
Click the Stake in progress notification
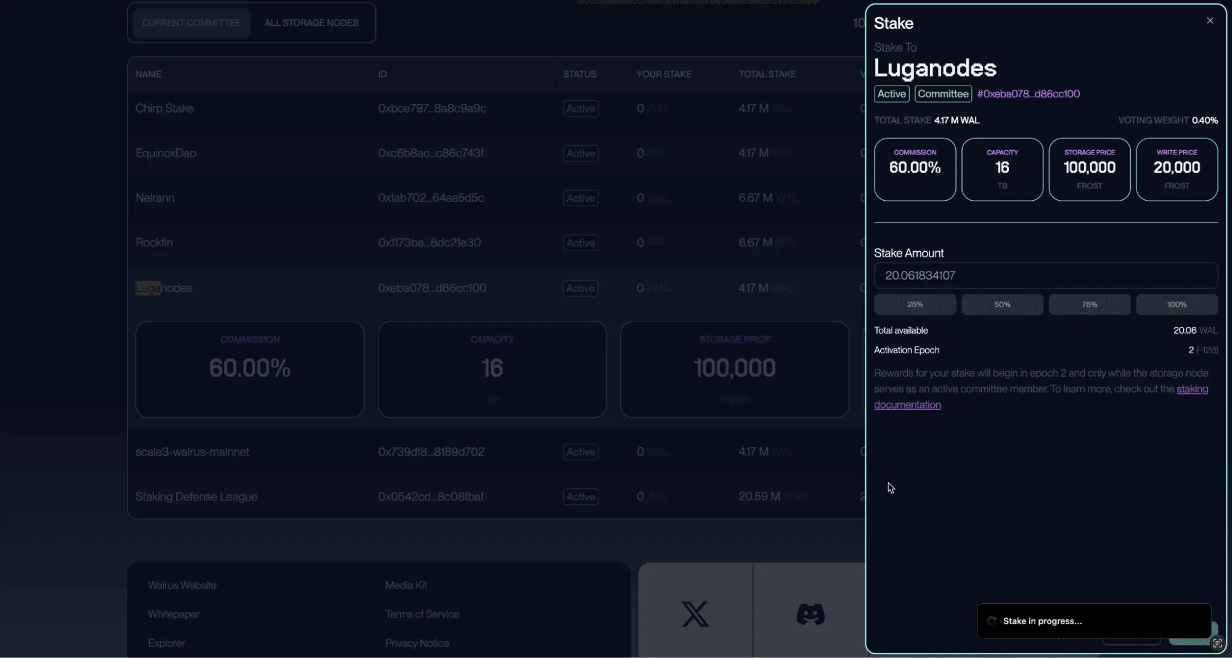pyautogui.click(x=1094, y=621)
